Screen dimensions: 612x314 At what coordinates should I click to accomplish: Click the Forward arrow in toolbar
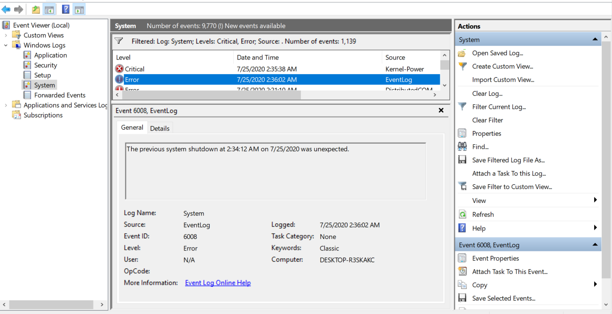click(x=19, y=9)
